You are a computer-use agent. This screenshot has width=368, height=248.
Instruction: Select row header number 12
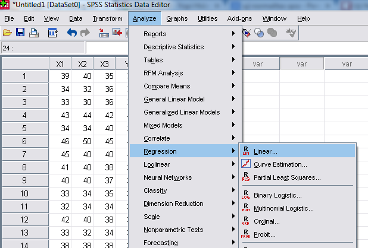[26, 220]
